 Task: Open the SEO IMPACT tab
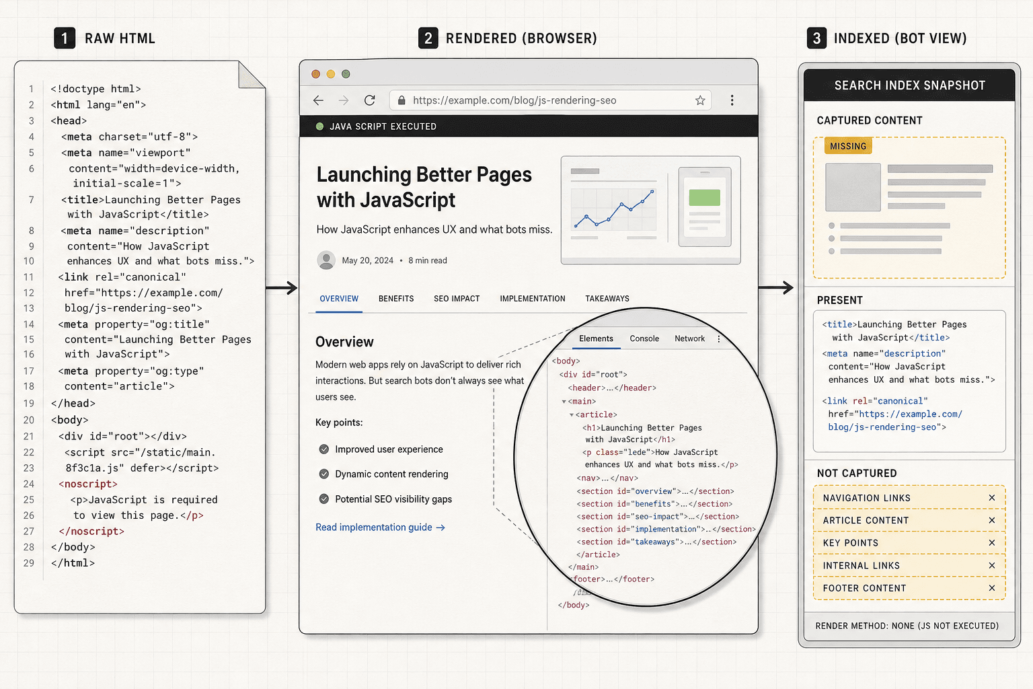(457, 299)
